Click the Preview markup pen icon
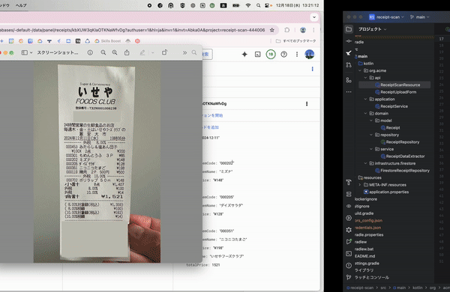450x292 pixels. tap(142, 52)
